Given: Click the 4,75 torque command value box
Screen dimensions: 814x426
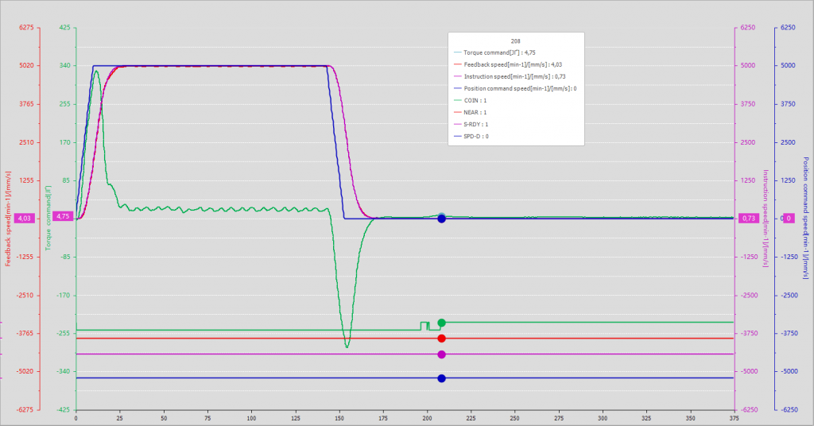Looking at the screenshot, I should coord(64,215).
